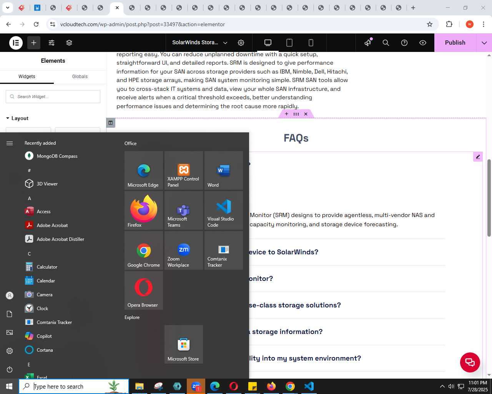Switch to the Globals tab
Screen dimensions: 492x394
pyautogui.click(x=80, y=77)
